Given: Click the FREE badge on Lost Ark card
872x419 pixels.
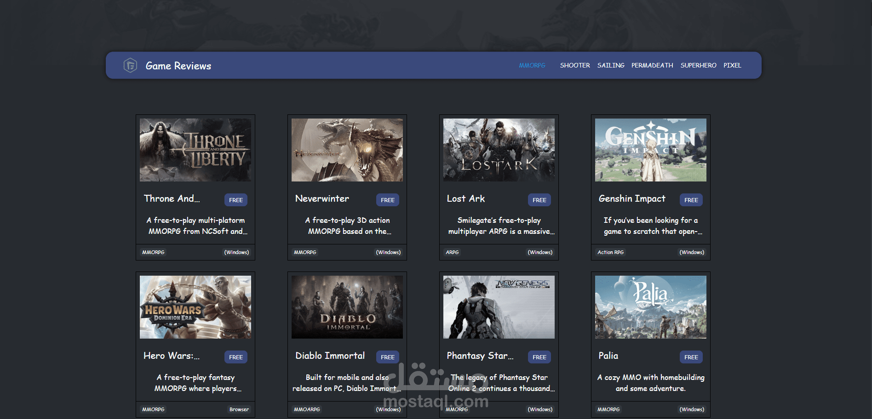Looking at the screenshot, I should [x=539, y=200].
